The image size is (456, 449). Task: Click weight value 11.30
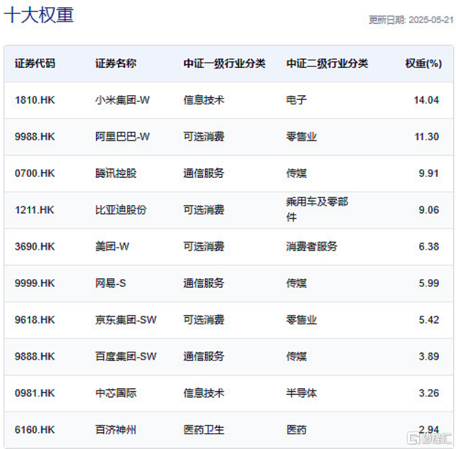click(427, 137)
